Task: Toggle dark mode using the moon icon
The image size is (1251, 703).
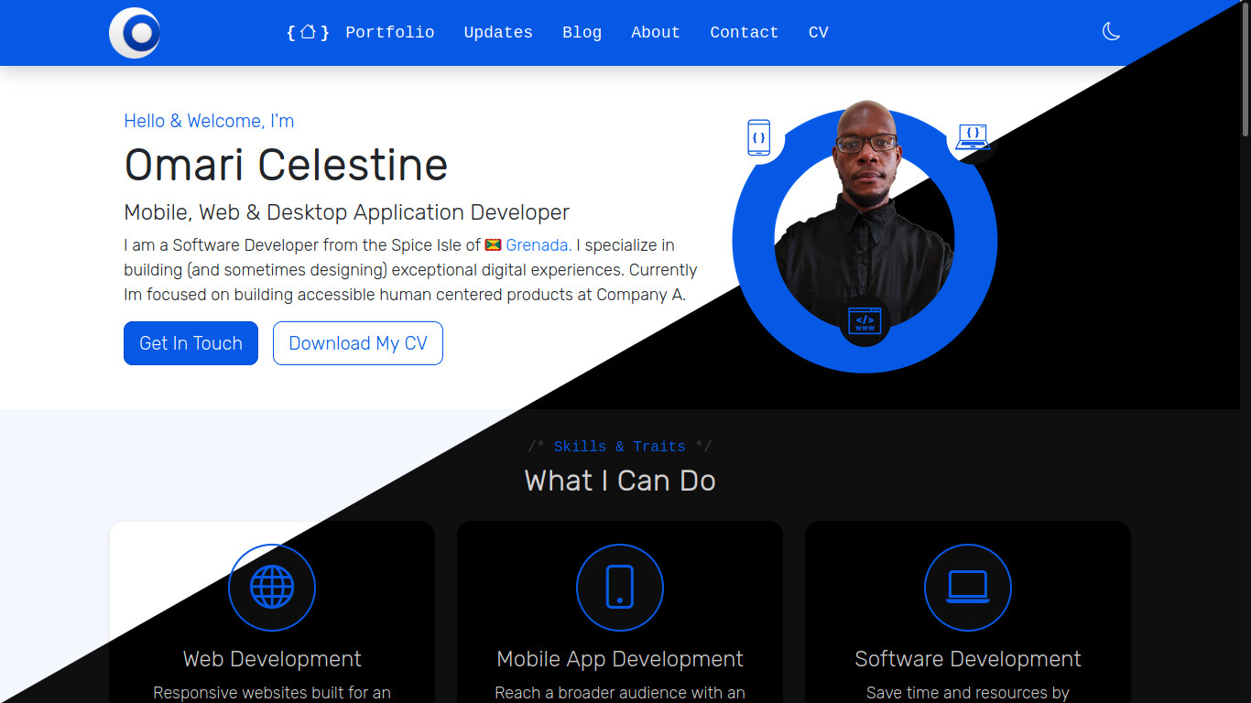Action: click(x=1111, y=31)
